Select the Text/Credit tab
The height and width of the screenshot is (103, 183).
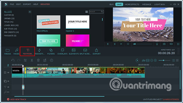click(x=28, y=51)
